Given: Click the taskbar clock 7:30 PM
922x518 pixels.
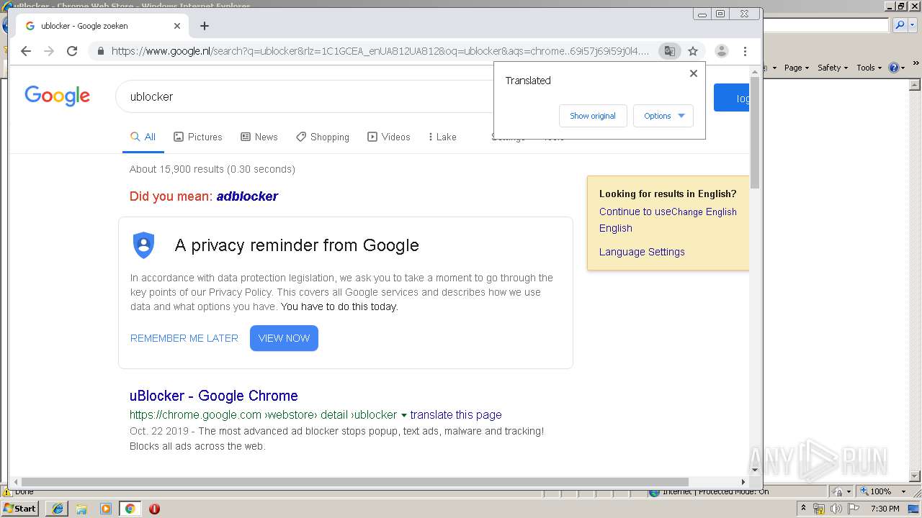Looking at the screenshot, I should tap(885, 509).
